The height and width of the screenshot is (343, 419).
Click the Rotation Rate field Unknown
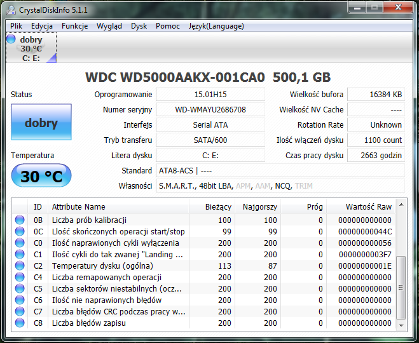(x=376, y=124)
